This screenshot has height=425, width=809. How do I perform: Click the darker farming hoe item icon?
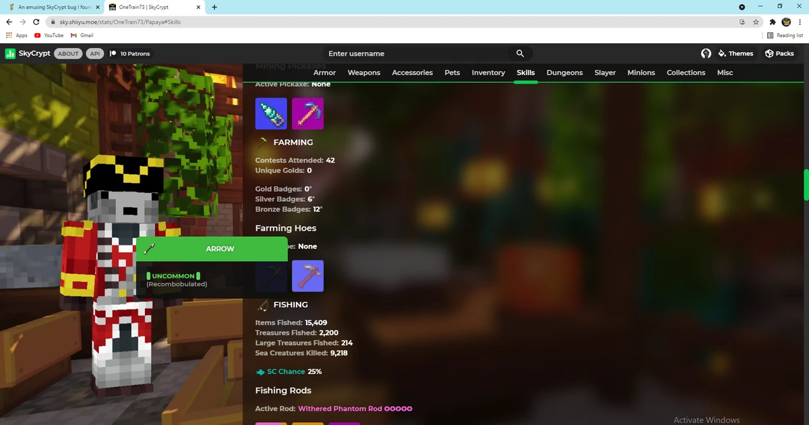[x=271, y=275]
